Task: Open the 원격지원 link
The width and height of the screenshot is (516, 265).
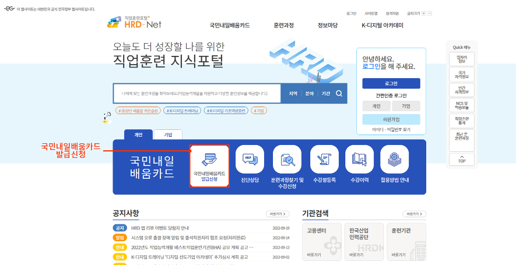Action: click(x=392, y=13)
